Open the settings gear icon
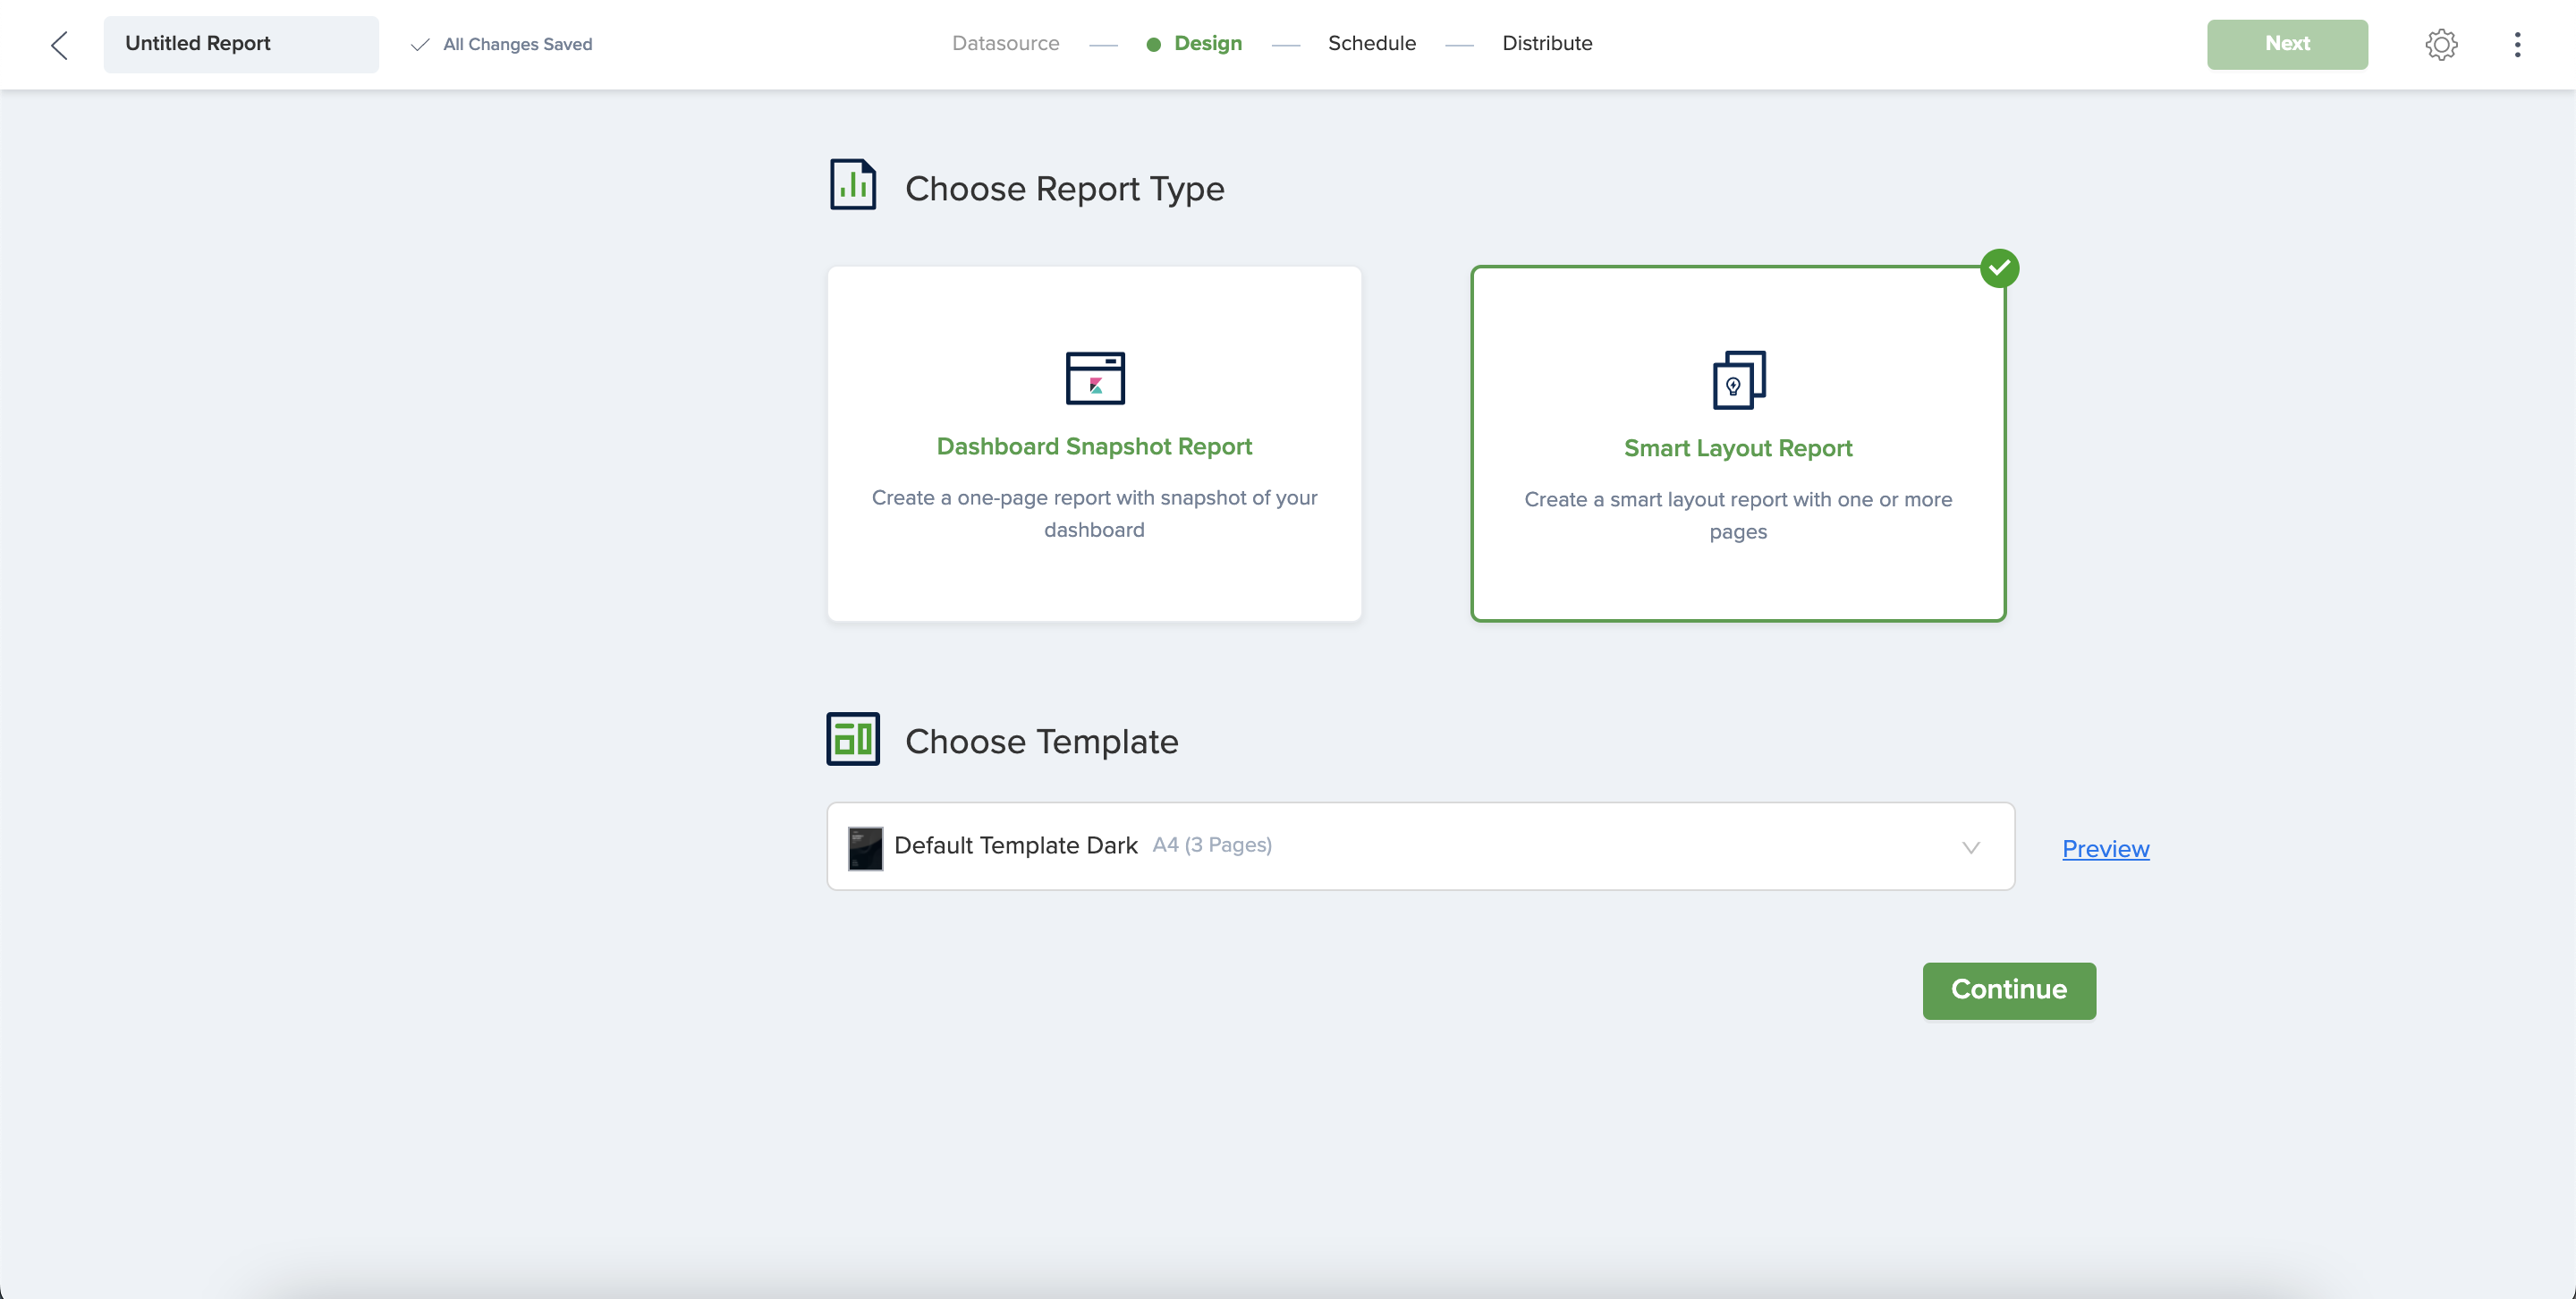Viewport: 2576px width, 1299px height. coord(2441,44)
